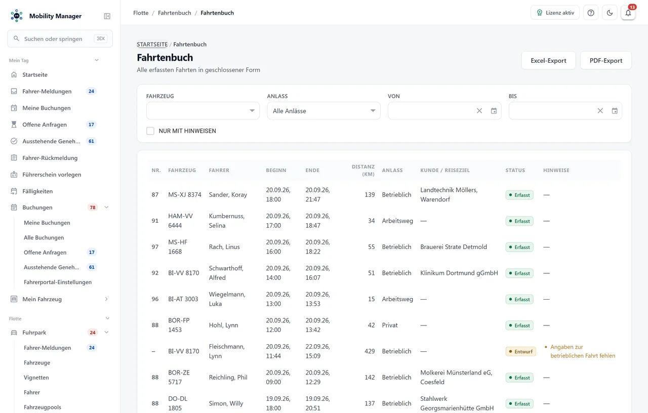Open the help question mark icon
This screenshot has width=648, height=413.
pos(591,13)
